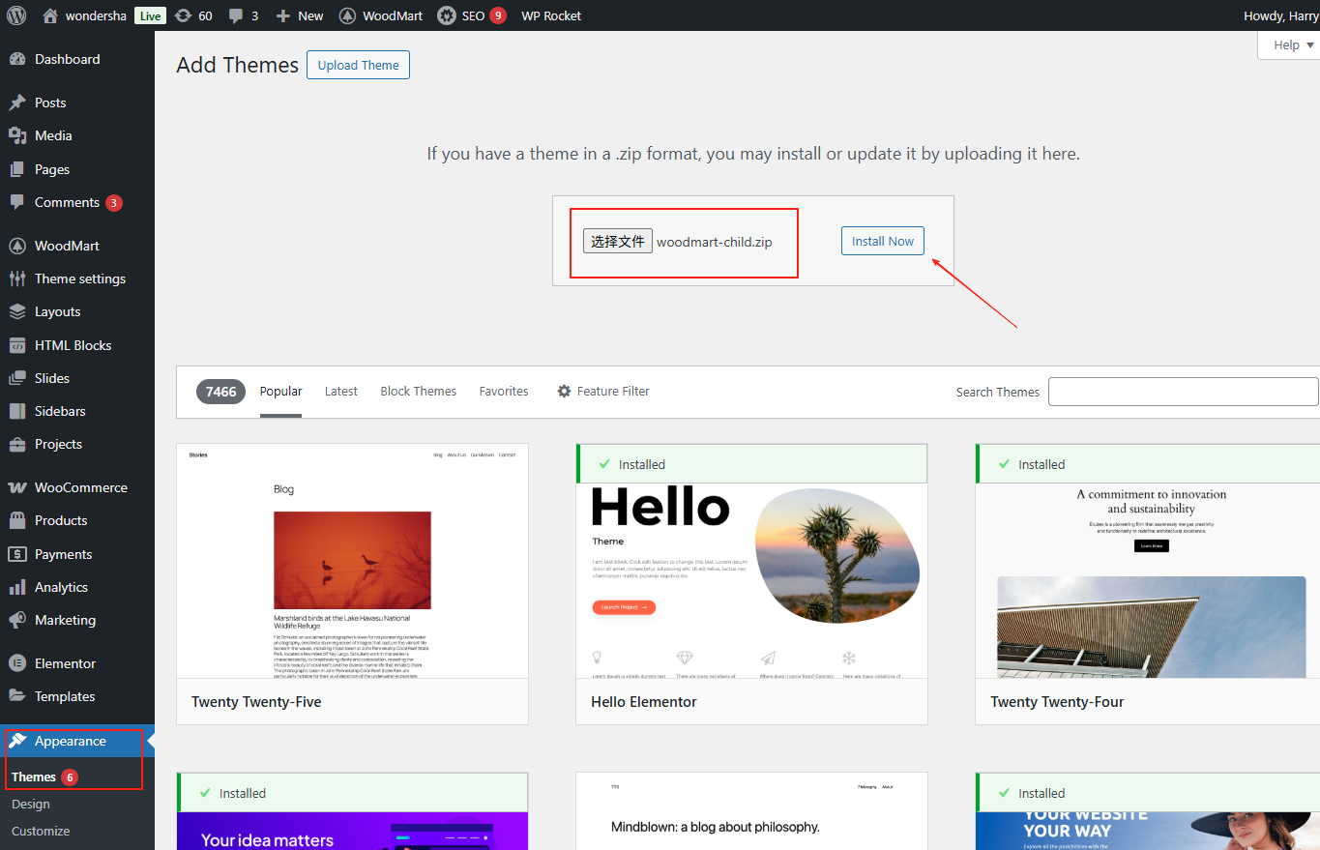Expand the New content menu
1320x850 pixels.
300,15
